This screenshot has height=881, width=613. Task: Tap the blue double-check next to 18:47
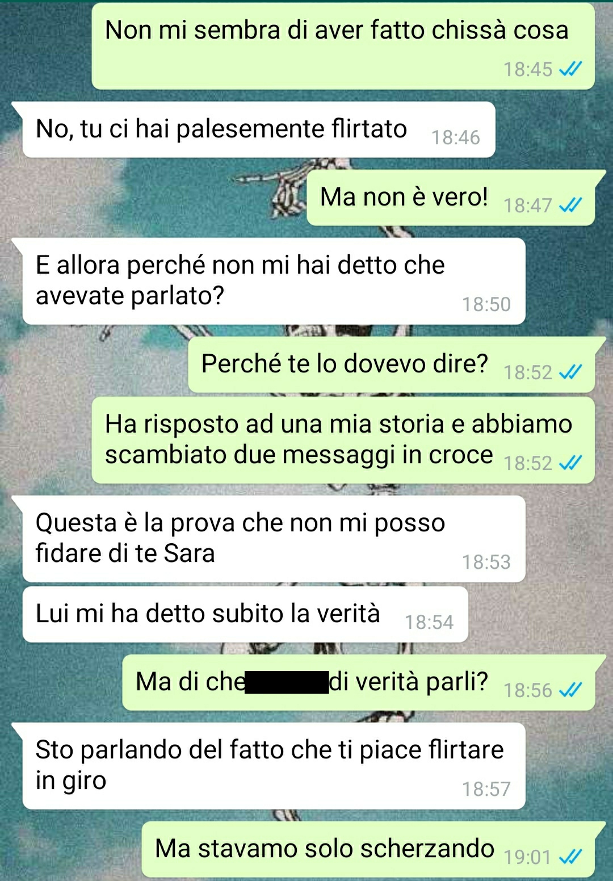coord(570,205)
